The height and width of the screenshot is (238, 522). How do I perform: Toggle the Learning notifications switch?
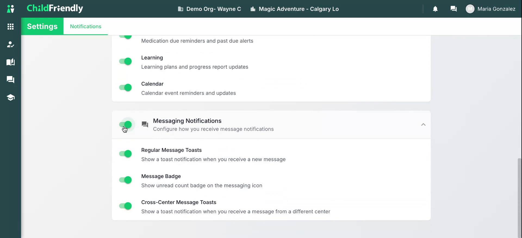(x=125, y=61)
